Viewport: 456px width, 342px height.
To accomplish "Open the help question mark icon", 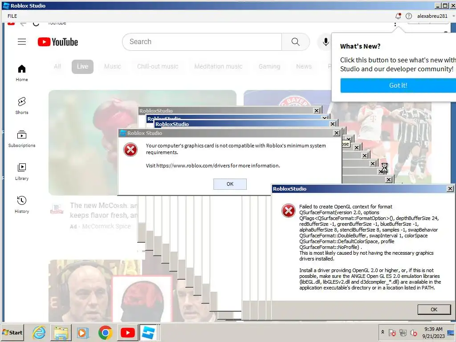I will (409, 16).
